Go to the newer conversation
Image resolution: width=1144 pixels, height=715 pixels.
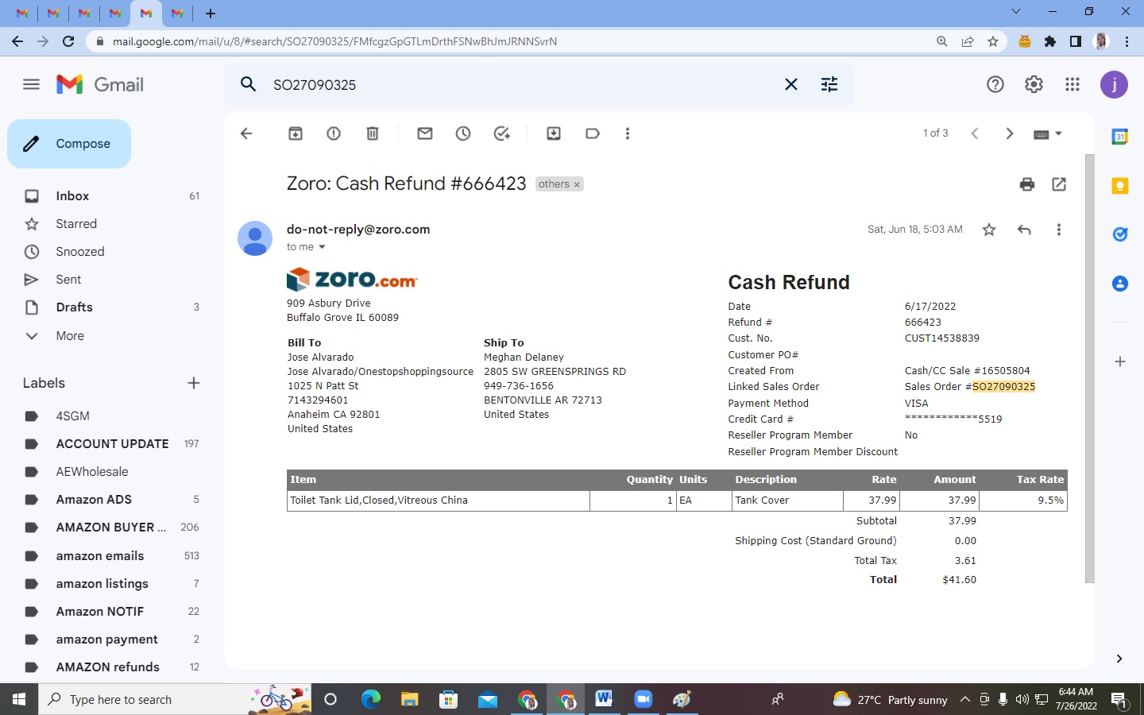tap(975, 133)
